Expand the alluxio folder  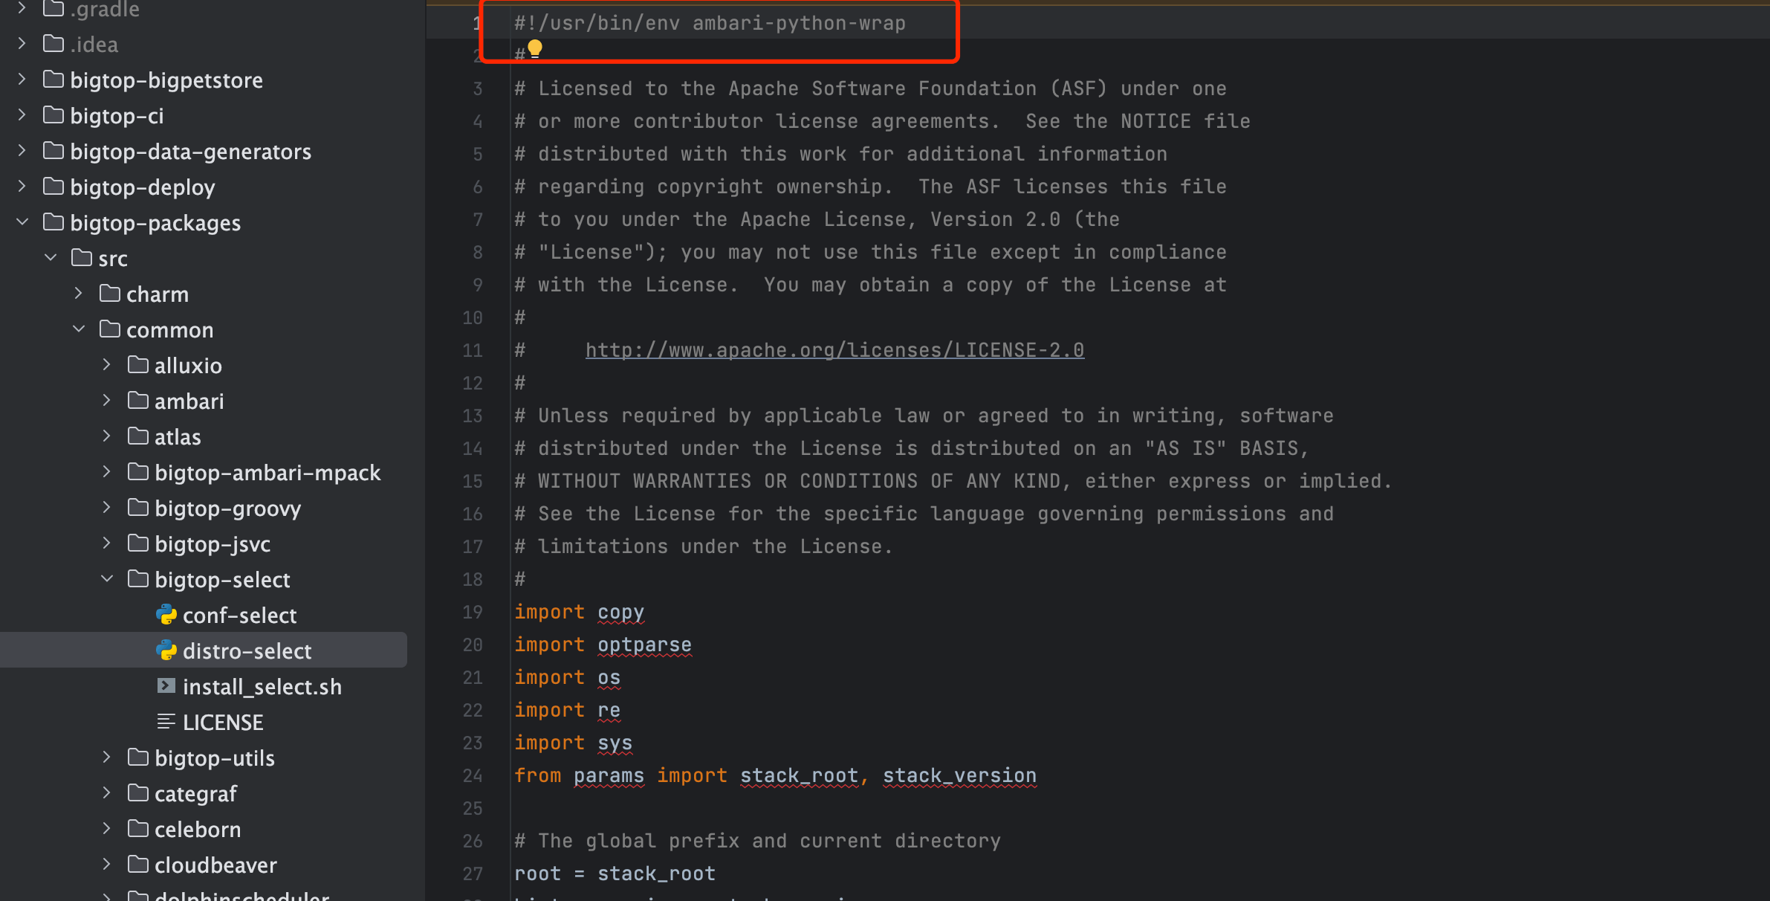[106, 364]
